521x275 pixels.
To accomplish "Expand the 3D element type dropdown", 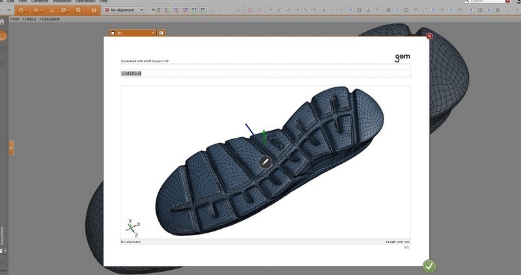I will point(152,33).
